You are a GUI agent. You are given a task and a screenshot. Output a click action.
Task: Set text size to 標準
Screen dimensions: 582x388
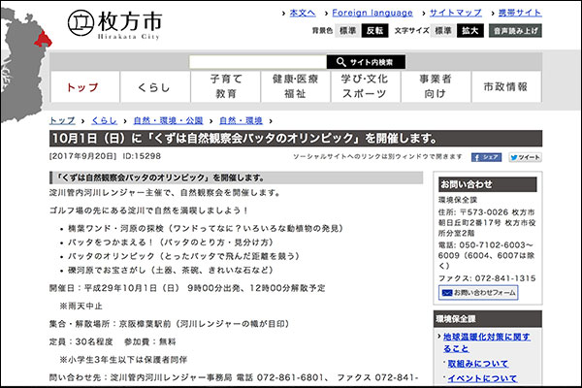click(443, 31)
